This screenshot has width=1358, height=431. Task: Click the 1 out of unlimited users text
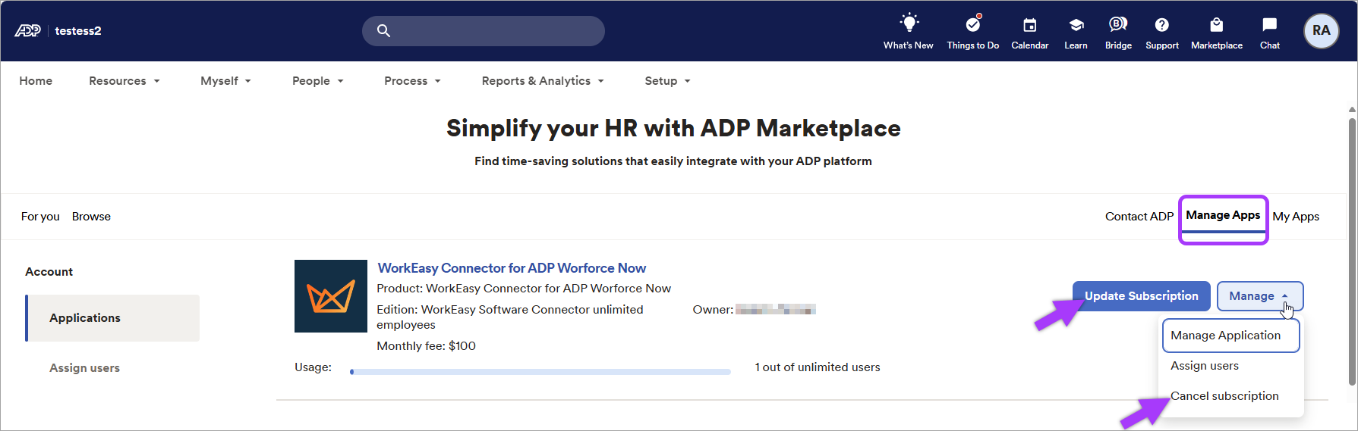pos(818,367)
